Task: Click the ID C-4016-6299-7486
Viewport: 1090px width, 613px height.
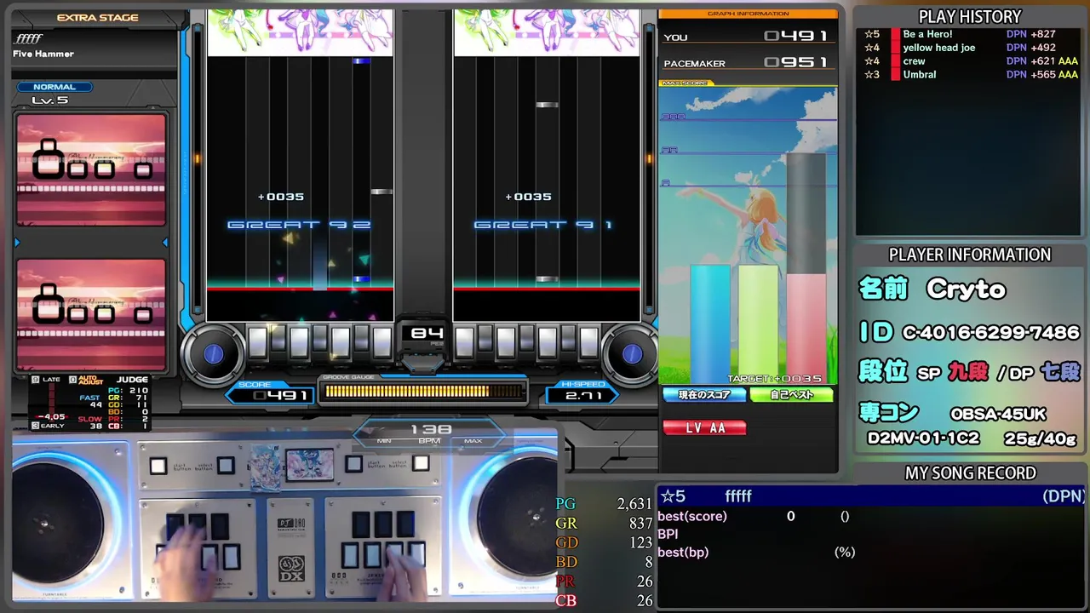Action: tap(969, 332)
